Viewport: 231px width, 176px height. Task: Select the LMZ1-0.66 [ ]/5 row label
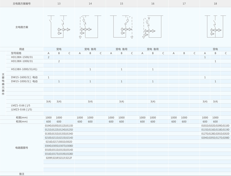point(21,105)
